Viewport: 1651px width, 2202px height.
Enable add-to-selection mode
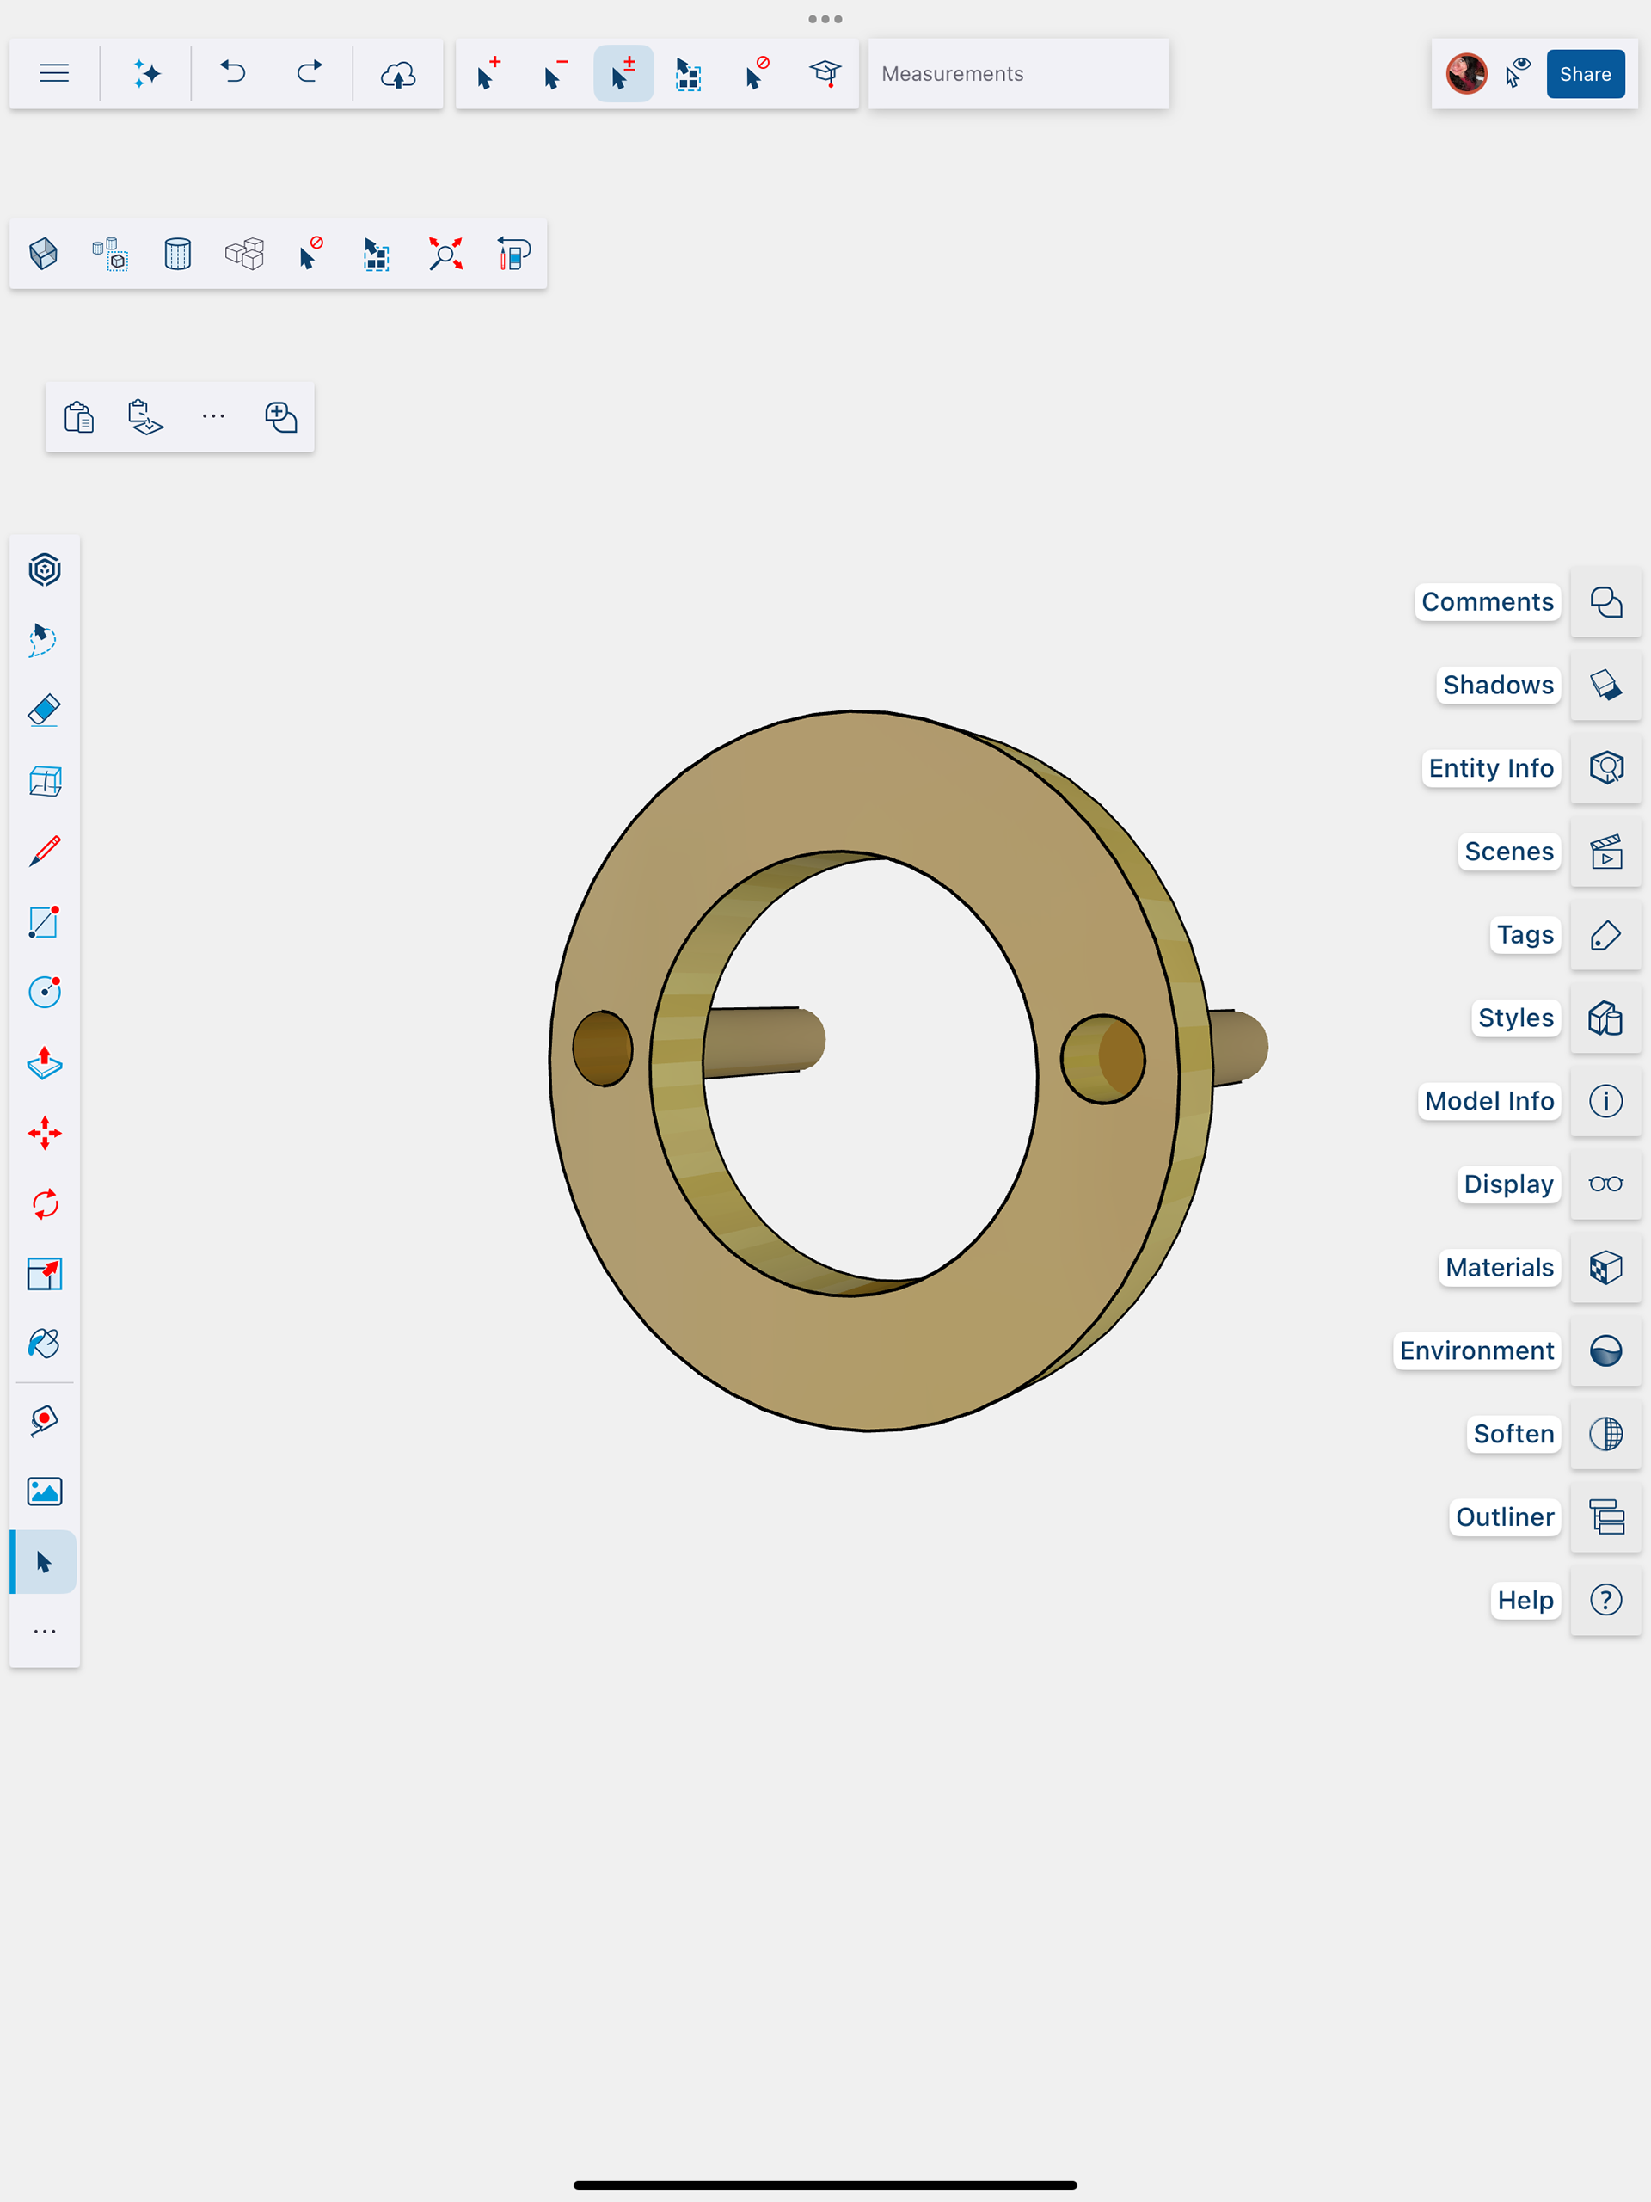(488, 74)
